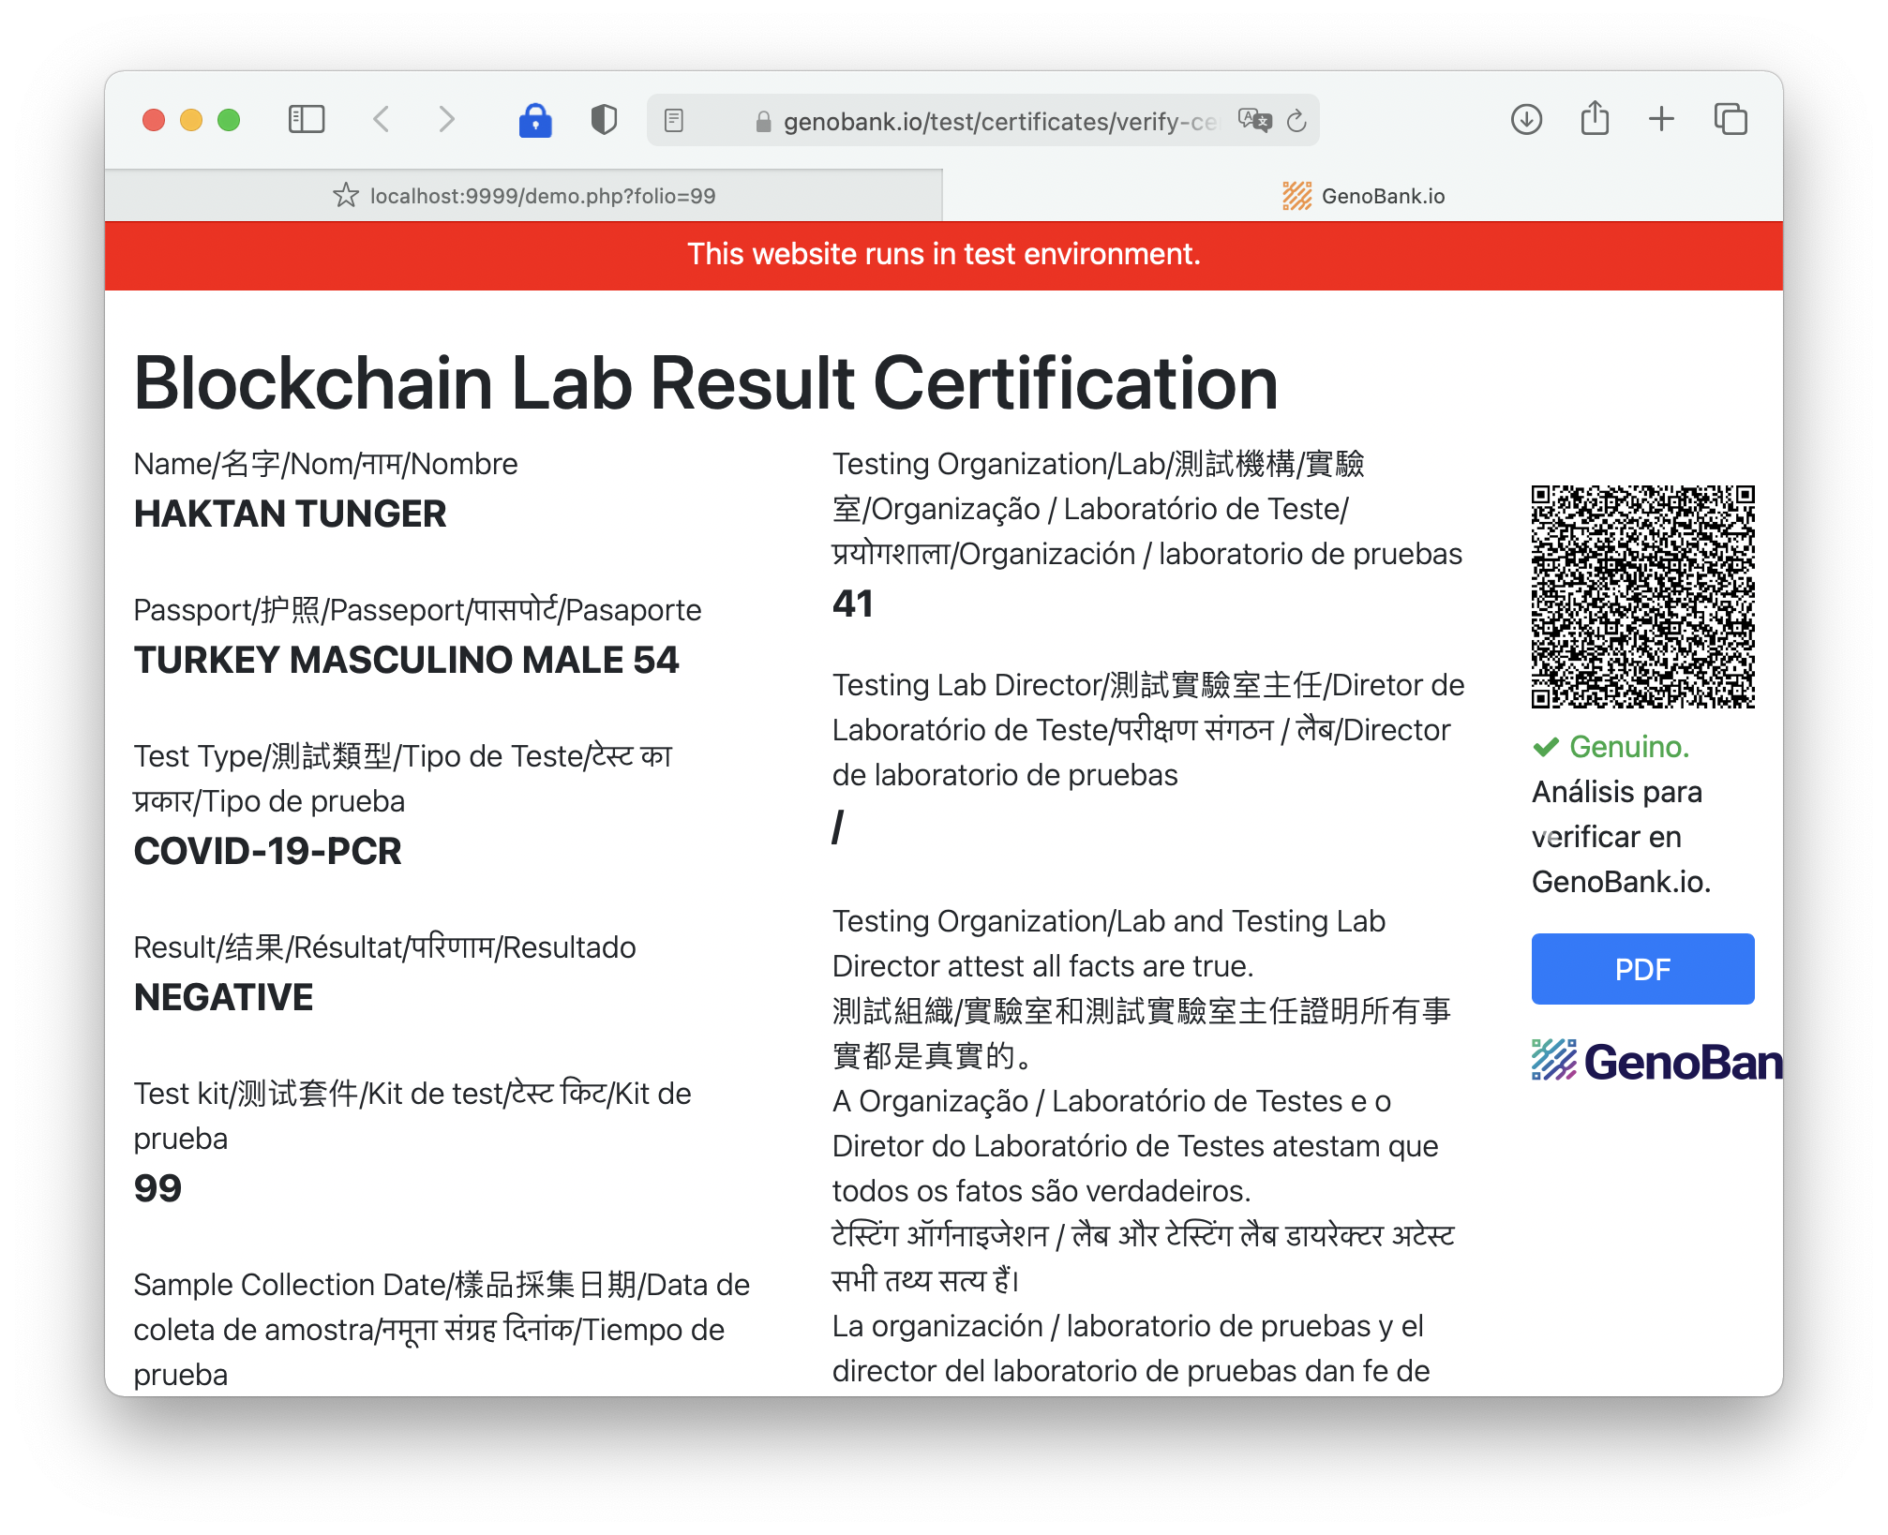
Task: Click the forward navigation arrow
Action: point(447,120)
